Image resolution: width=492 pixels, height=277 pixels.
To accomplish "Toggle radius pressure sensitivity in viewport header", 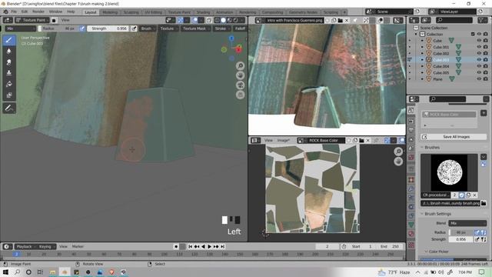I will pos(82,28).
